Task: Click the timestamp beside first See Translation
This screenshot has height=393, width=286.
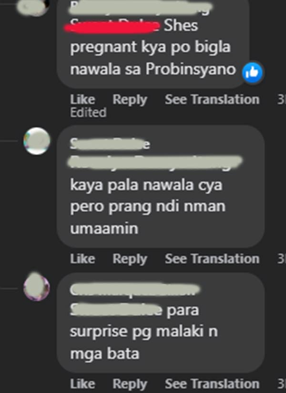Action: (x=282, y=100)
